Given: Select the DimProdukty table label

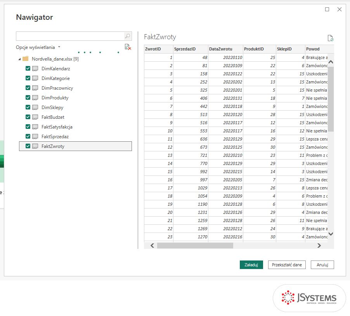Looking at the screenshot, I should [x=55, y=98].
